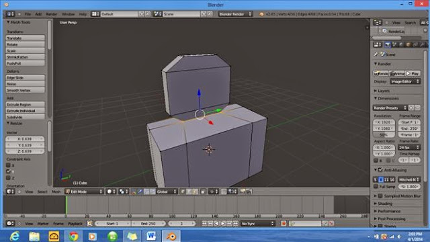
Task: Select the translate manipulator arrow icon
Action: pos(140,192)
